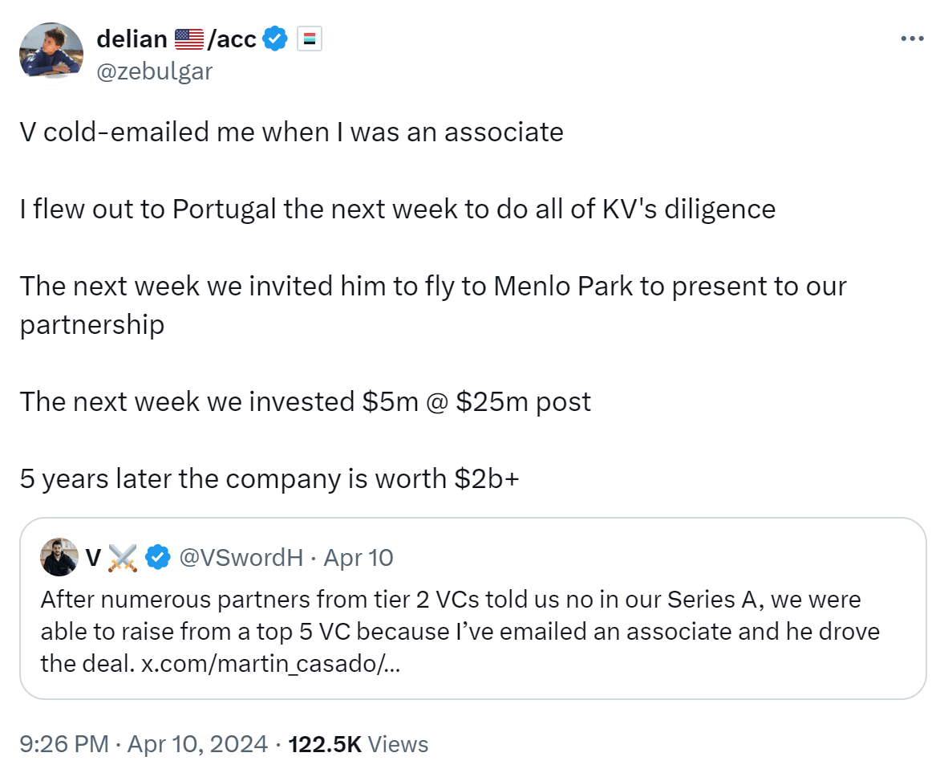Open the tweet's more options menu
This screenshot has height=769, width=940.
(912, 39)
